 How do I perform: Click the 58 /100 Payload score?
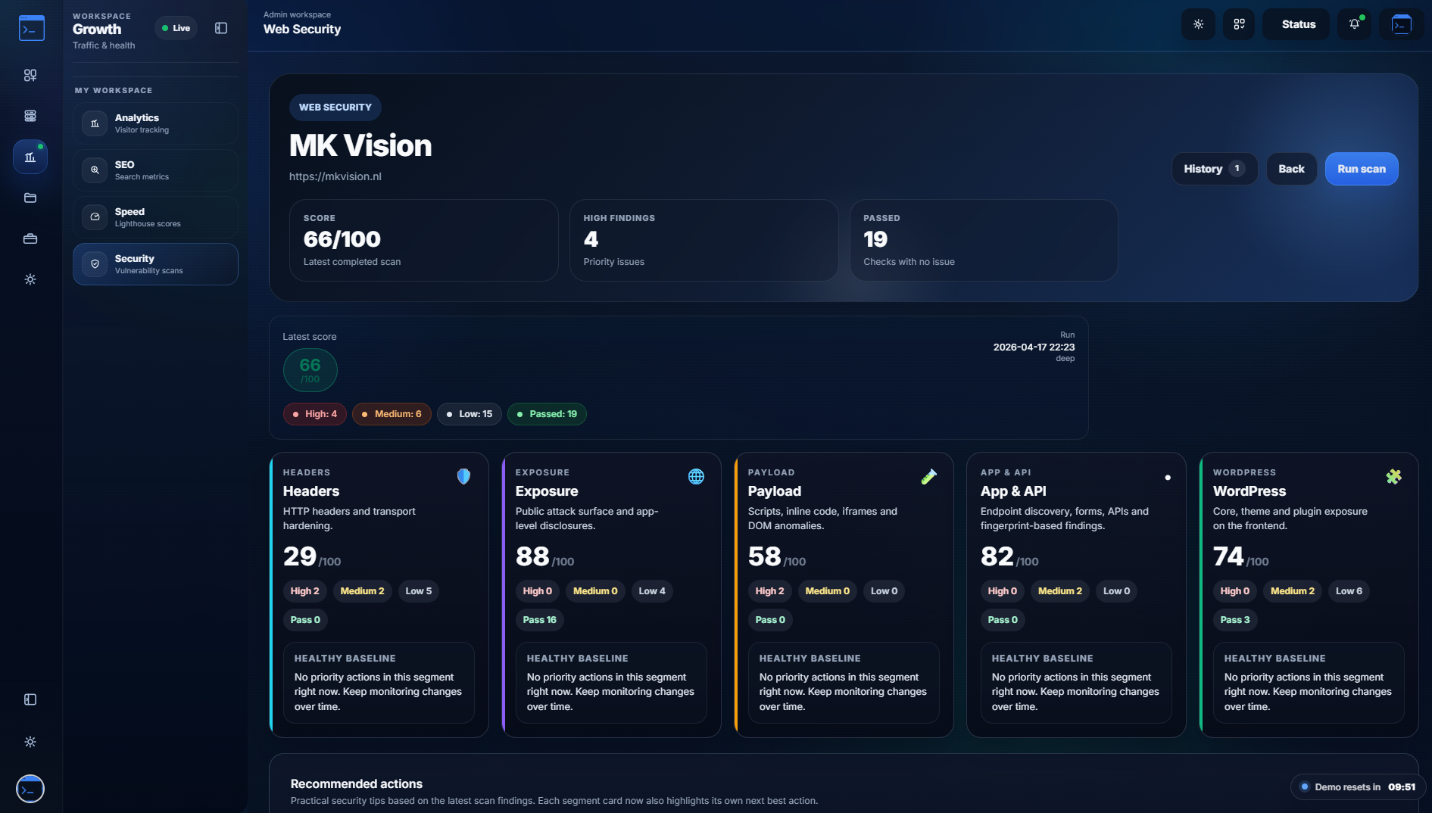[777, 557]
